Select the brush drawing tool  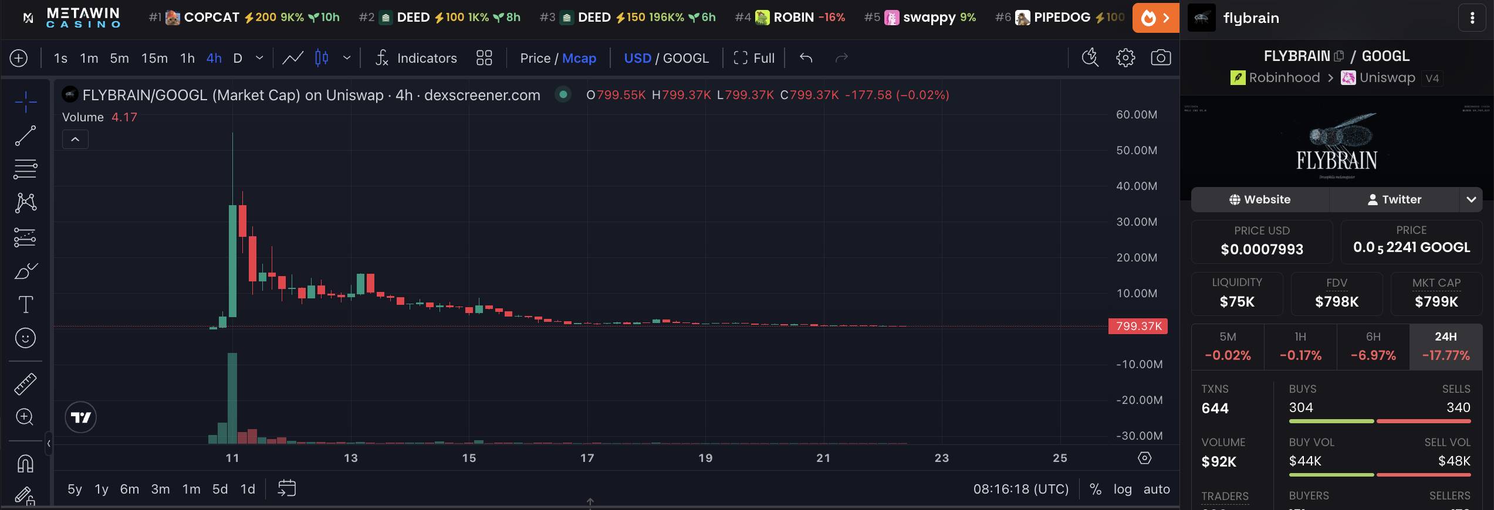tap(25, 271)
